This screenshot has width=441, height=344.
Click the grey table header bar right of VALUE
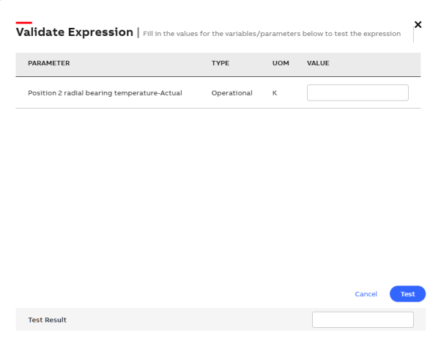coord(374,63)
